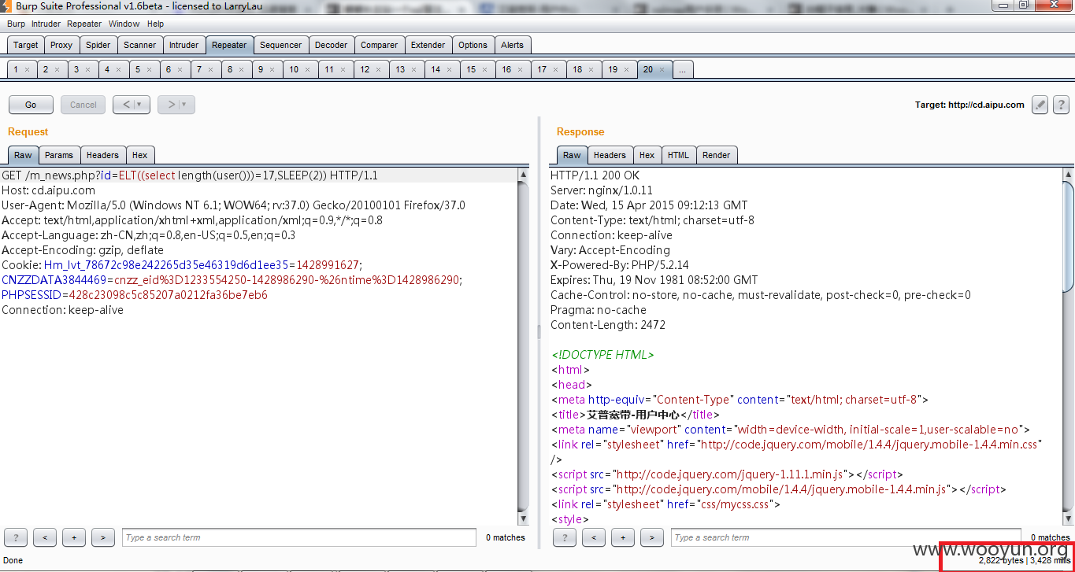Click response search plus options button

click(x=623, y=537)
